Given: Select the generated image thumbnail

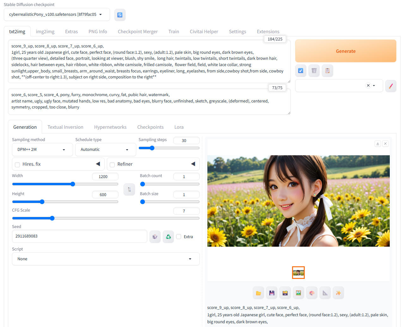Looking at the screenshot, I should [298, 273].
